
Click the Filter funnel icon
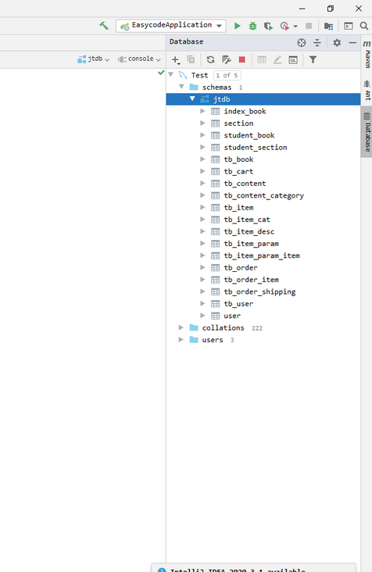(313, 59)
